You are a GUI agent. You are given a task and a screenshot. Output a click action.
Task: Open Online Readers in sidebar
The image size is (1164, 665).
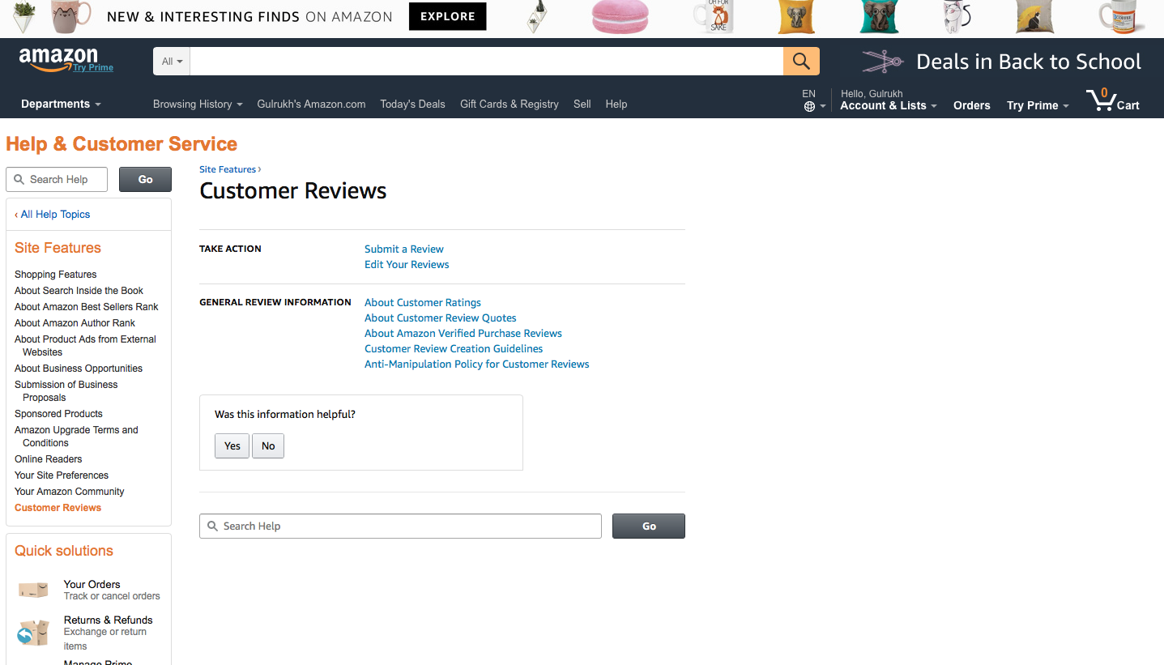click(49, 459)
